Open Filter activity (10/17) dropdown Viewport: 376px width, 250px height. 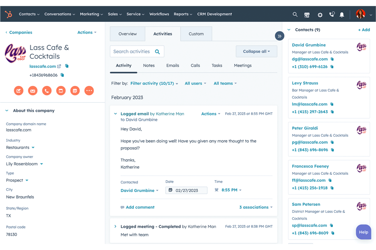(154, 83)
